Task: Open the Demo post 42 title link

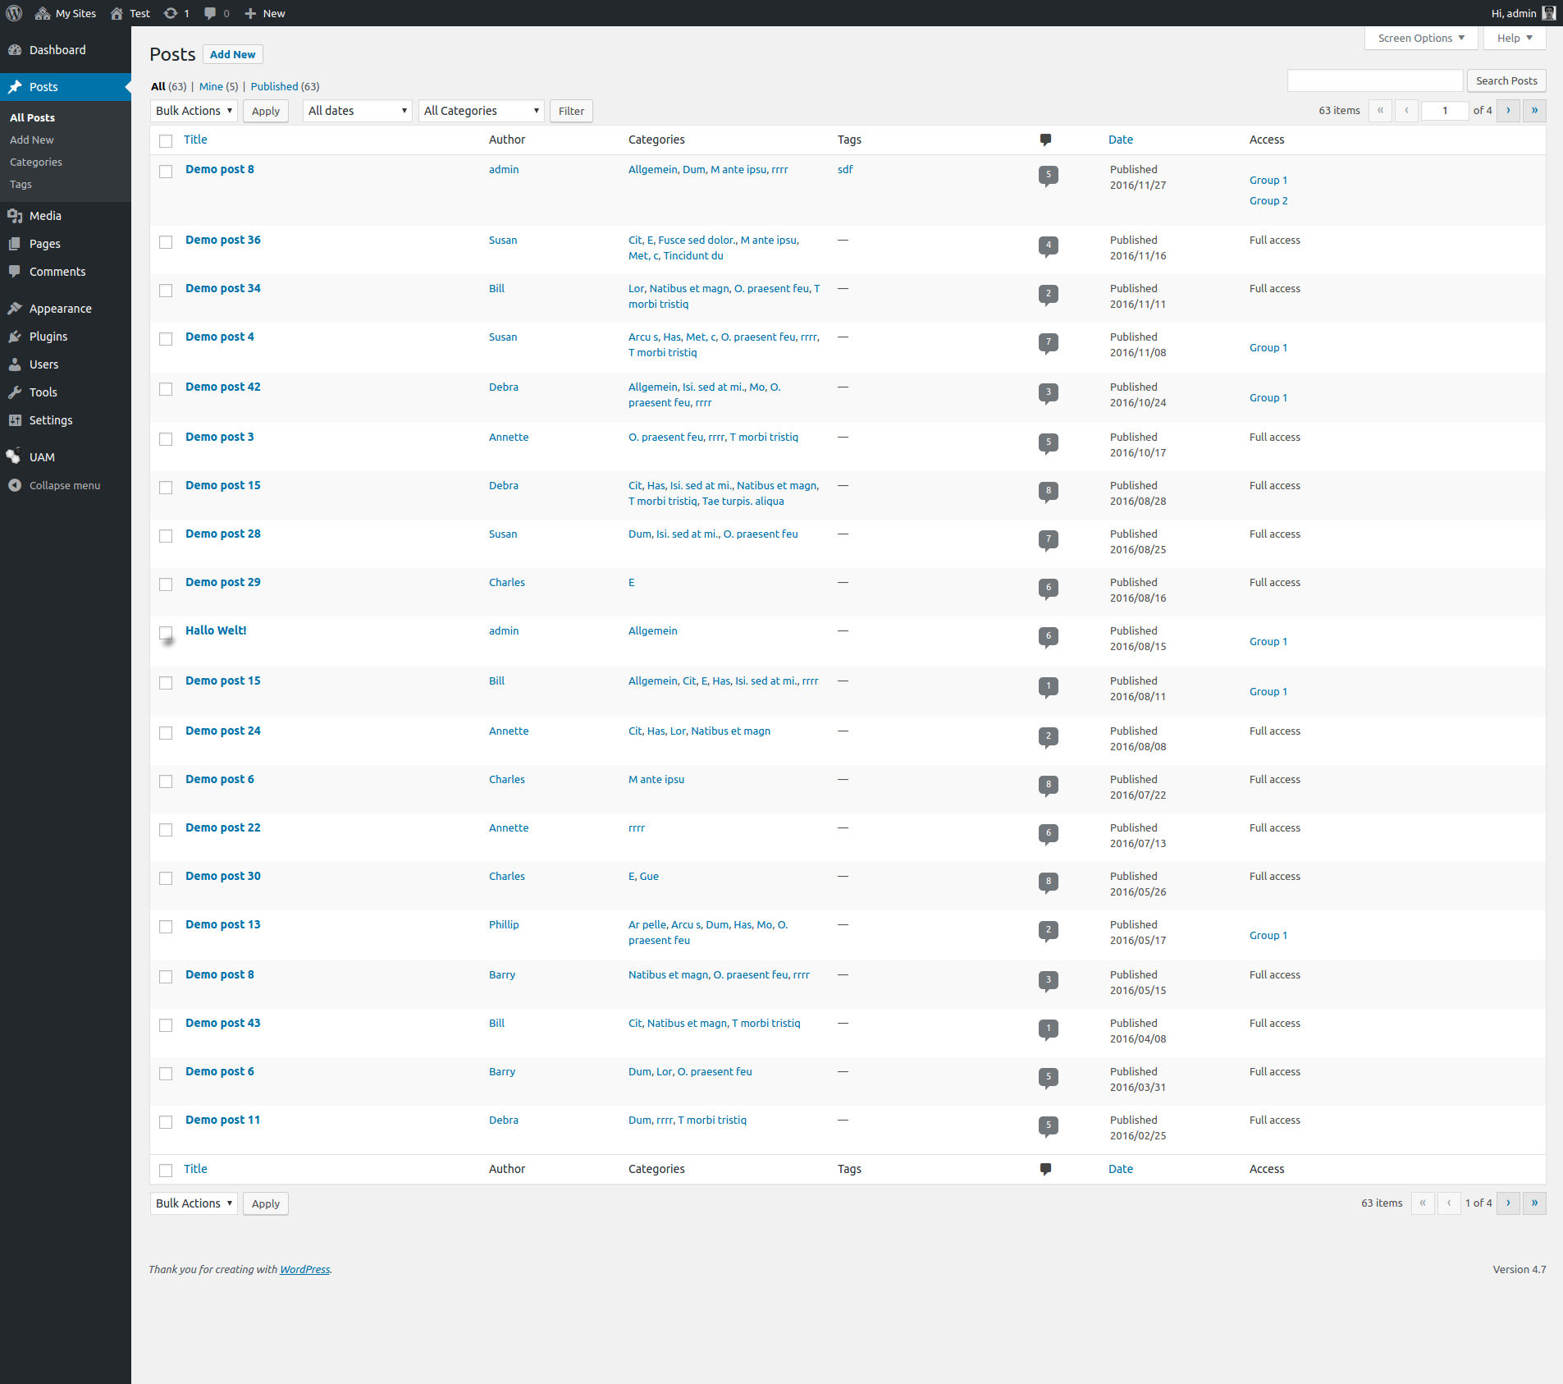Action: [x=222, y=387]
